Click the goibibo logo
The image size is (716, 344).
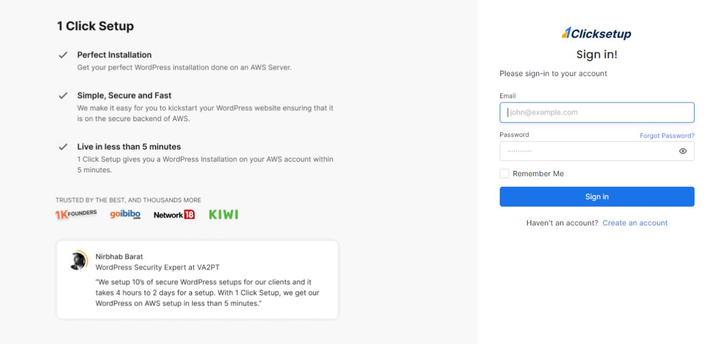pos(126,214)
